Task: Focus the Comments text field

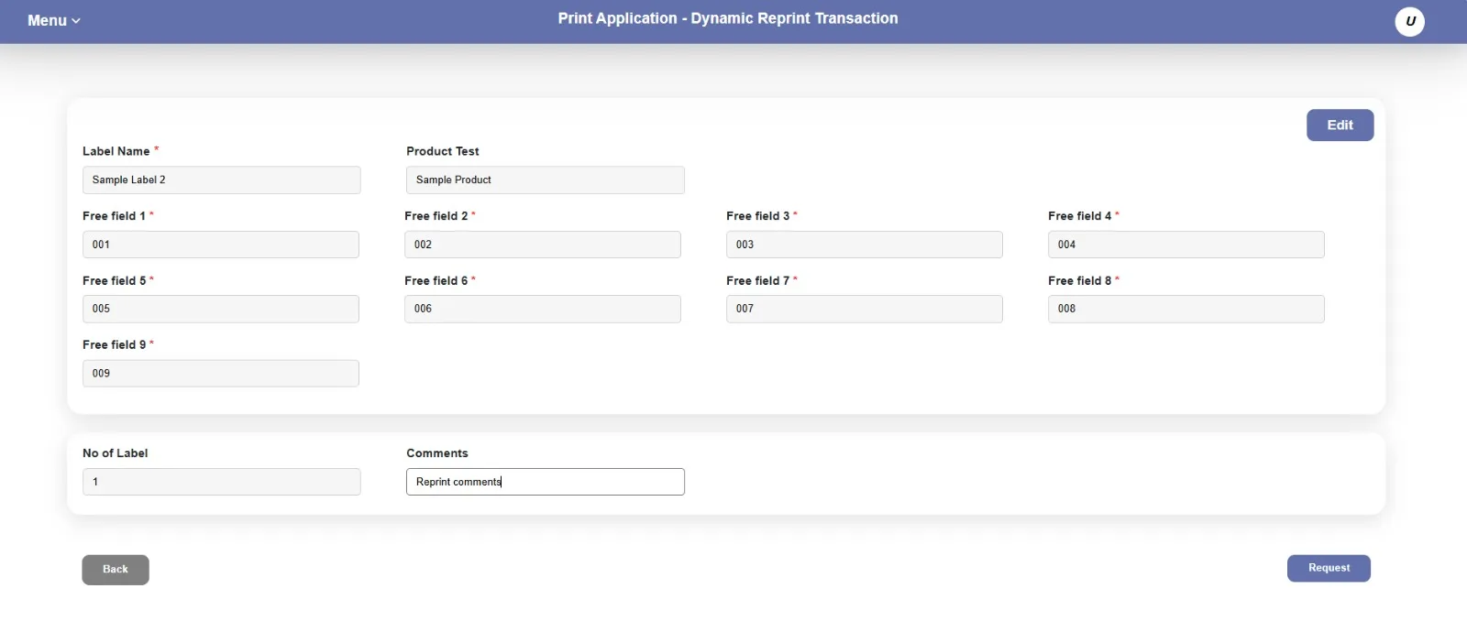Action: (x=546, y=482)
